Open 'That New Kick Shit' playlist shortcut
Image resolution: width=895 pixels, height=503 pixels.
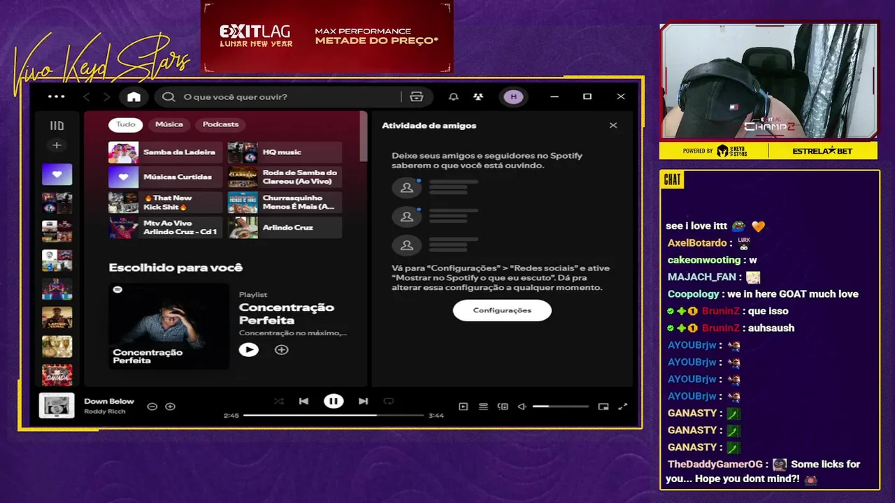pos(165,203)
